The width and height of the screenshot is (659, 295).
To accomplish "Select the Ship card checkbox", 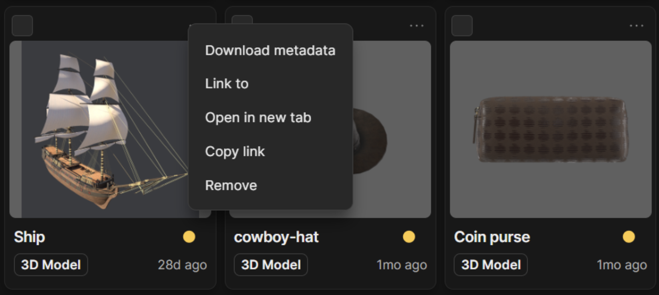I will click(x=22, y=26).
